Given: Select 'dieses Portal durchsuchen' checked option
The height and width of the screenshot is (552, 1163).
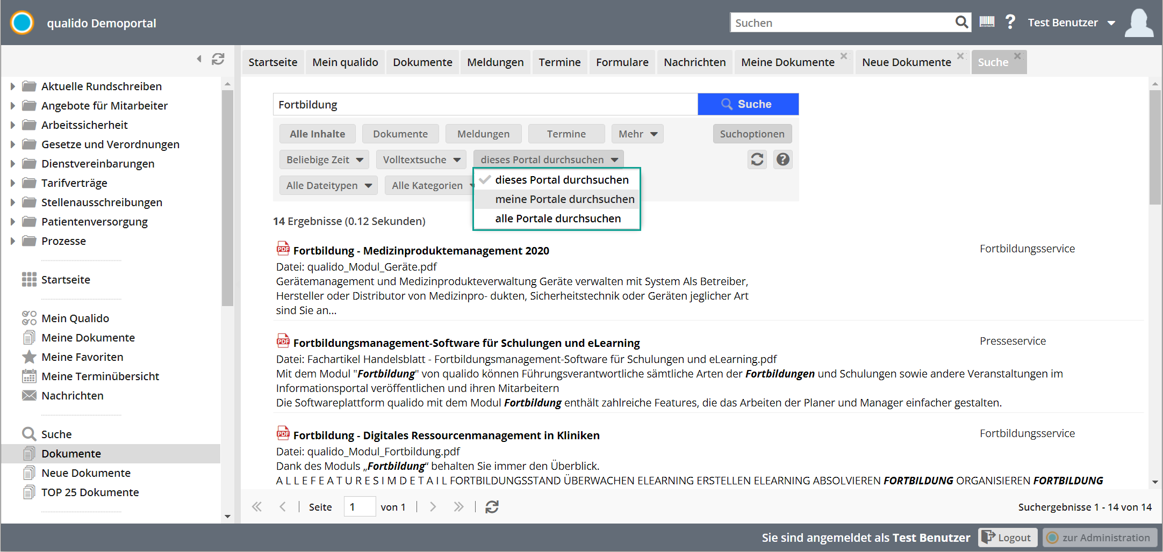Looking at the screenshot, I should click(x=557, y=180).
